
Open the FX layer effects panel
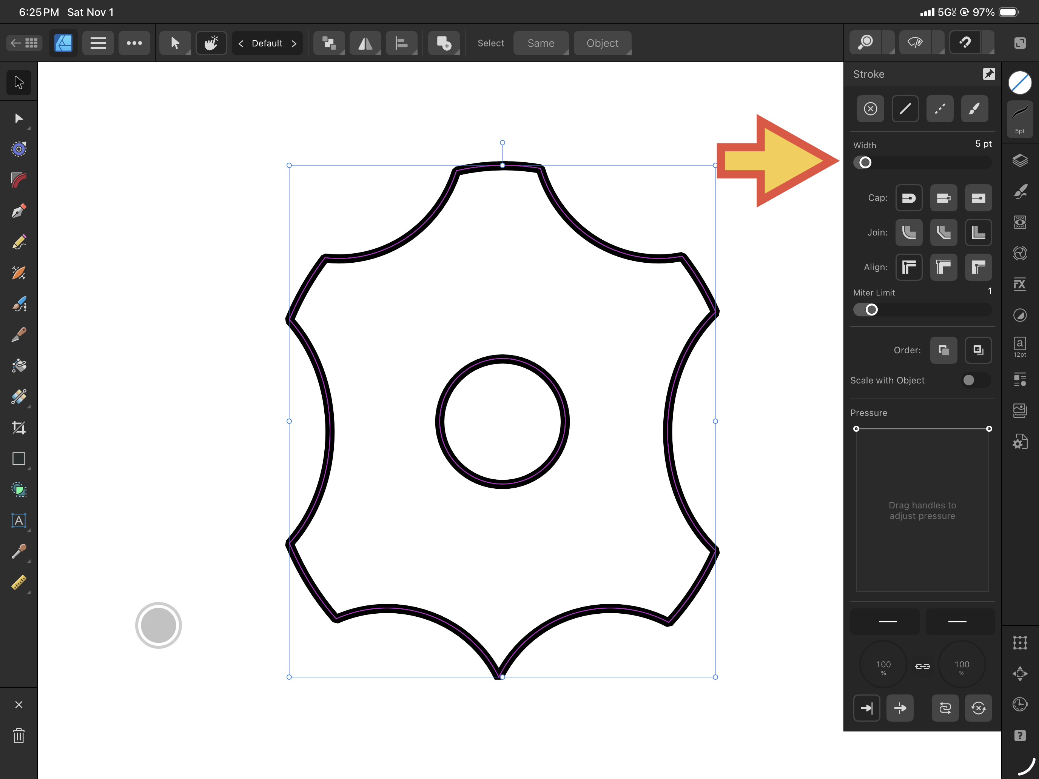point(1020,284)
